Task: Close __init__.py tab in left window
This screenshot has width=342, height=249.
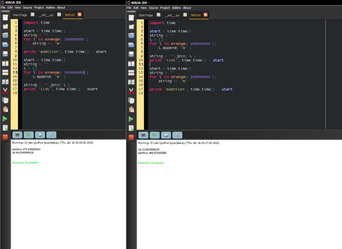Action: click(59, 14)
